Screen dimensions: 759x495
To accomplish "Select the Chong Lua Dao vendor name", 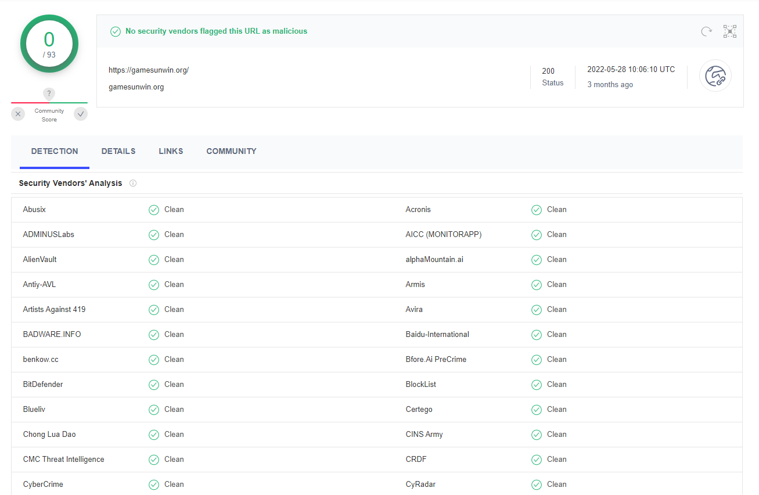I will click(x=49, y=435).
